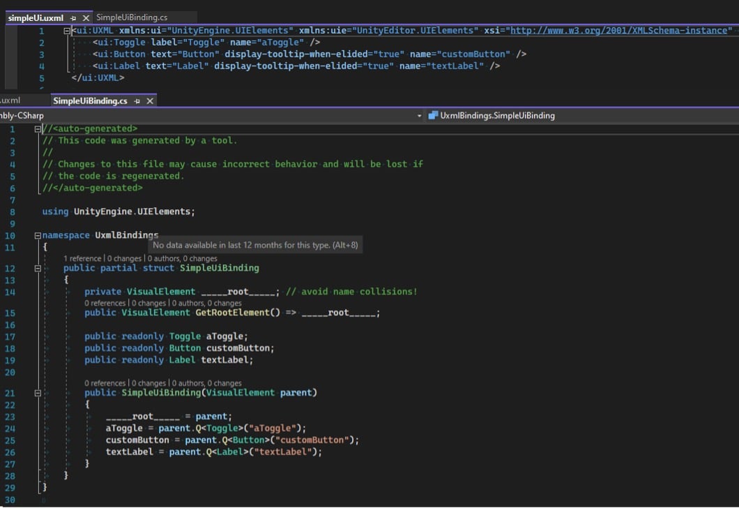Screen dimensions: 739x508
Task: Close the simpleUi.uxml tab
Action: [x=86, y=18]
